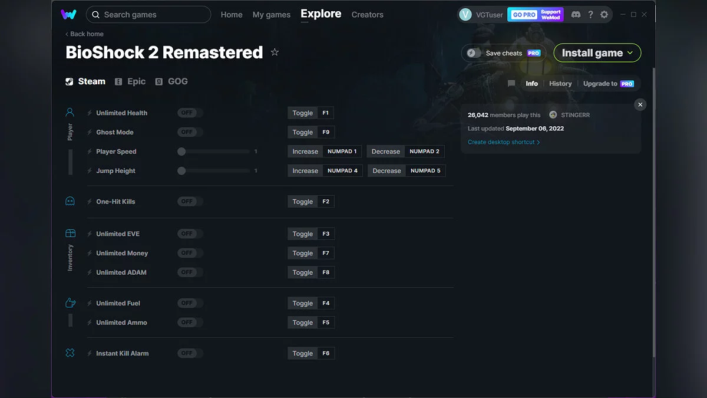This screenshot has height=398, width=707.
Task: Click the F1 hotkey for Unlimited Health
Action: click(x=326, y=113)
